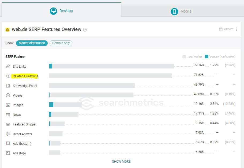Click the (7.46%) News market share
The image size is (244, 168).
(230, 113)
